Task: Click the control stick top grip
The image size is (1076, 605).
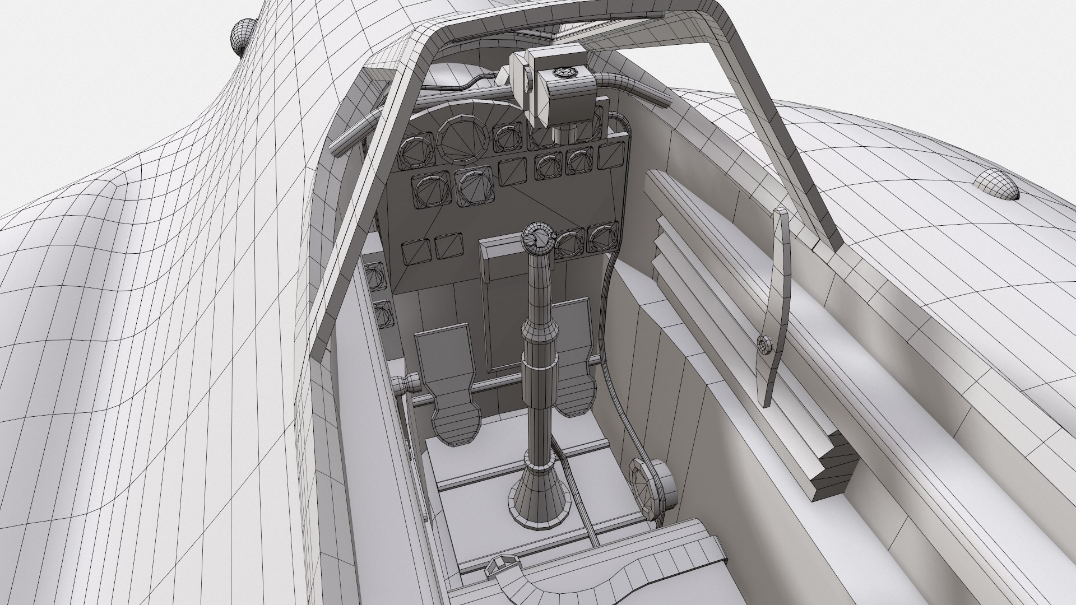Action: click(537, 240)
